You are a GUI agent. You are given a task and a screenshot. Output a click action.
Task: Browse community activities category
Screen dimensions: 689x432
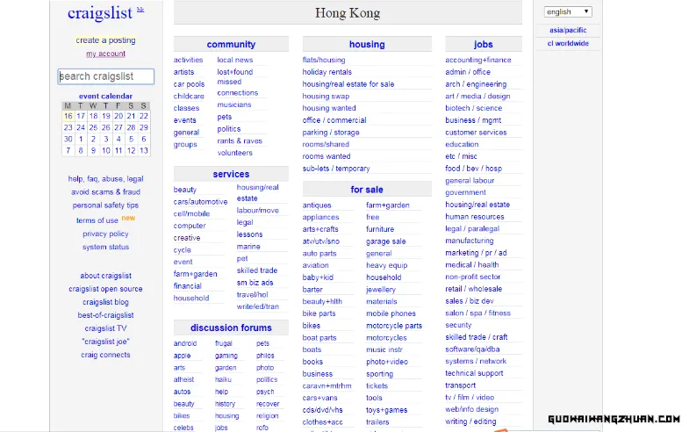click(x=188, y=60)
